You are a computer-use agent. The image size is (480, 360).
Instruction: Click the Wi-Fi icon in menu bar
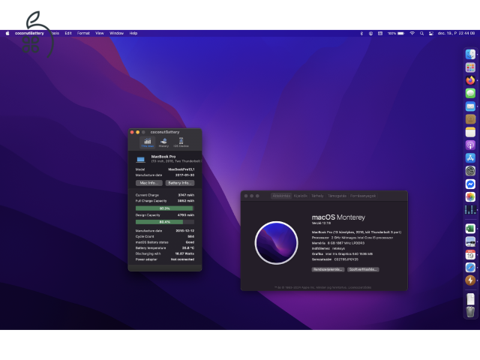412,33
